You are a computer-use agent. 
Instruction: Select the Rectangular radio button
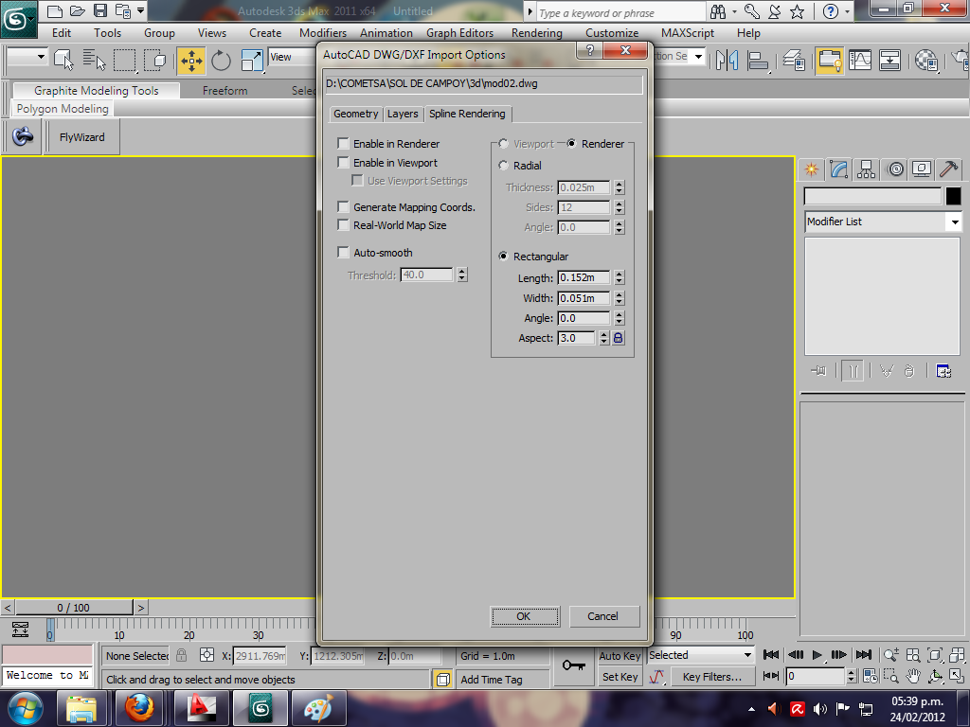click(x=504, y=256)
